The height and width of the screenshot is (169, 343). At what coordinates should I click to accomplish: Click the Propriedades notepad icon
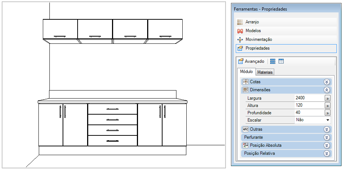pyautogui.click(x=240, y=49)
